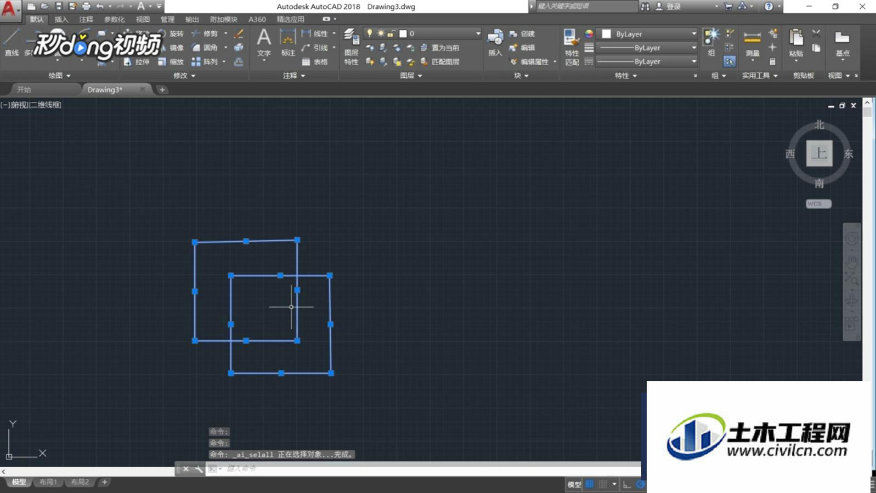Viewport: 876px width, 493px height.
Task: Click the Linear (线性) dimension tool
Action: [315, 34]
